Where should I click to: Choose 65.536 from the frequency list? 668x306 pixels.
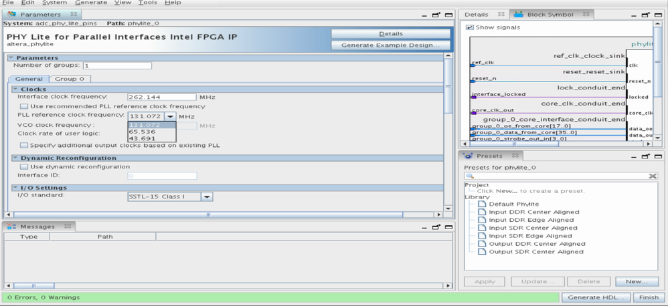[152, 132]
